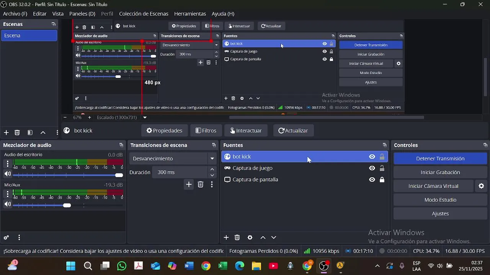Click the preview horizontal scrollbar
This screenshot has width=490, height=275.
326,118
